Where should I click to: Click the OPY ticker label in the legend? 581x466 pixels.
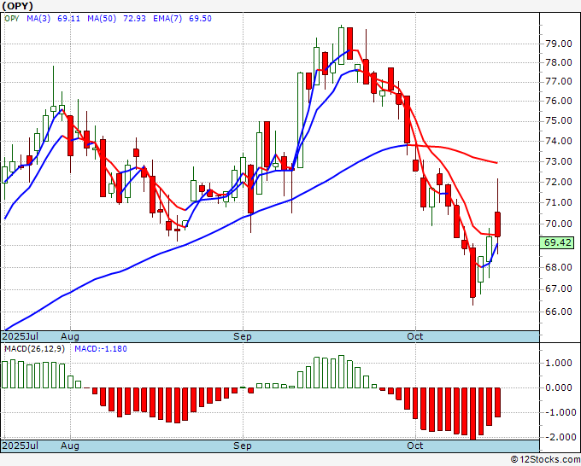12,19
